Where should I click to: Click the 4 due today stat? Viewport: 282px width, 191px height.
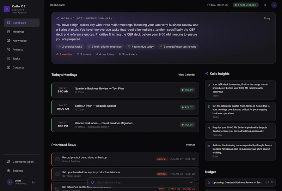pos(105,54)
